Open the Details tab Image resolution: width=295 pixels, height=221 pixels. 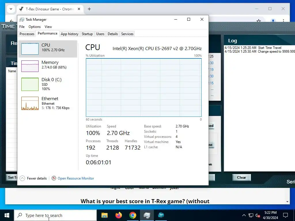point(113,34)
